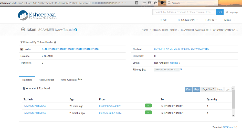Open second row TxHash 0xbd5b1d7f81dde94 link
This screenshot has width=242, height=133.
[36, 113]
